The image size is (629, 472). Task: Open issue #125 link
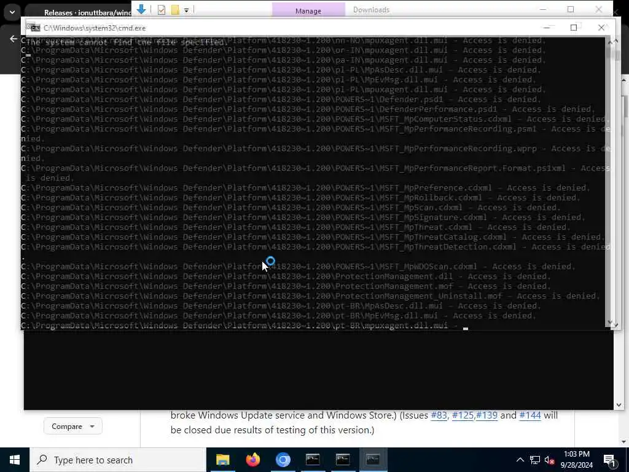(463, 415)
